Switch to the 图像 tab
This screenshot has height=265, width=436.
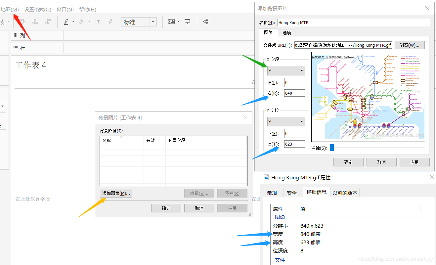coord(268,32)
